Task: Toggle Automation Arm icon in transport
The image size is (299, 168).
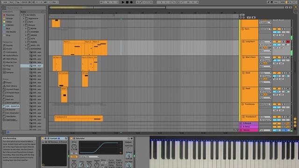Action: pyautogui.click(x=141, y=2)
